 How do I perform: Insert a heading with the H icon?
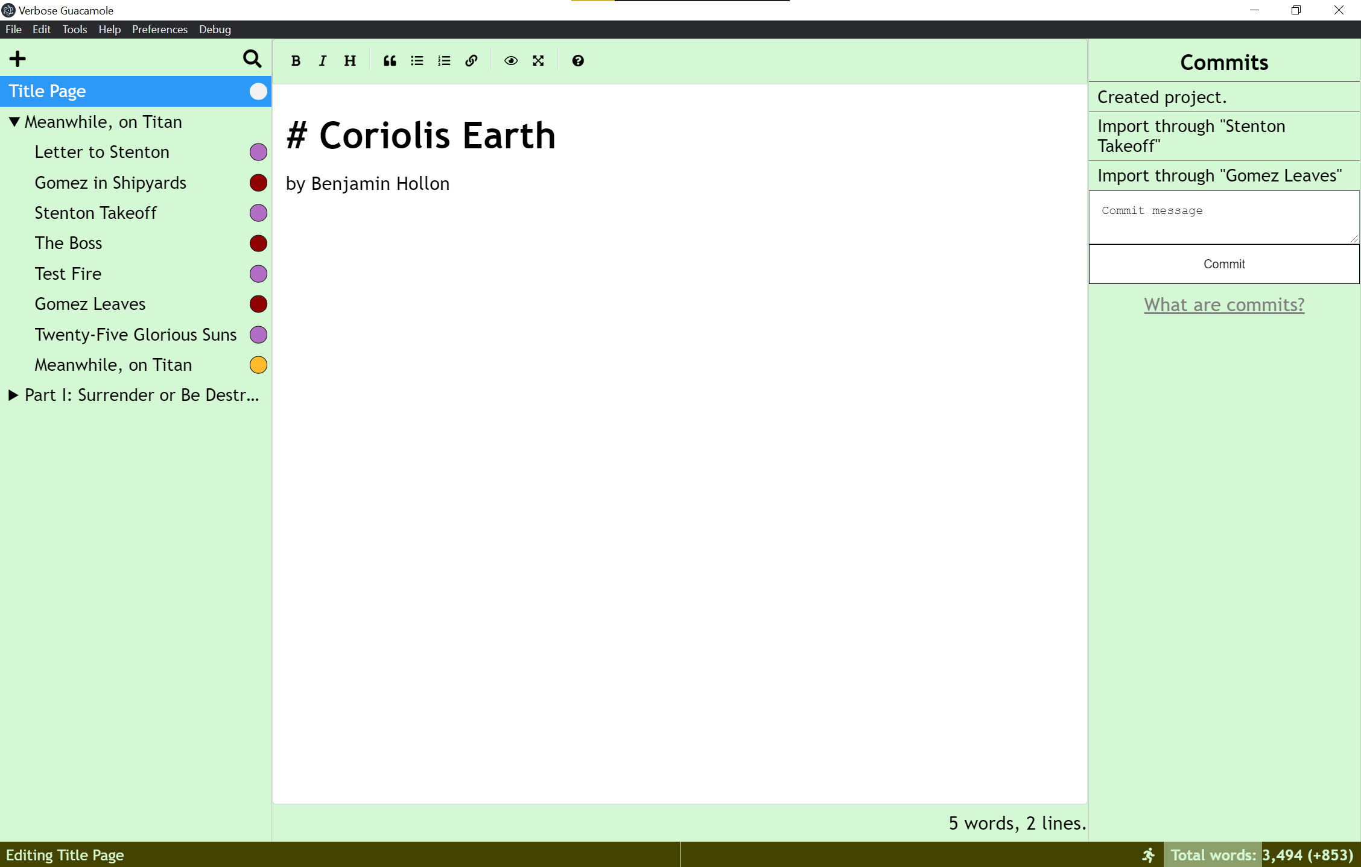pyautogui.click(x=350, y=61)
